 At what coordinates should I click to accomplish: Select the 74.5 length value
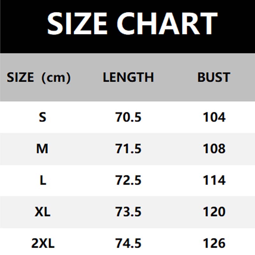[128, 244]
